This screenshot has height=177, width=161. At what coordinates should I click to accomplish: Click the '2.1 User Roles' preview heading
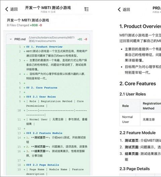click(x=132, y=94)
